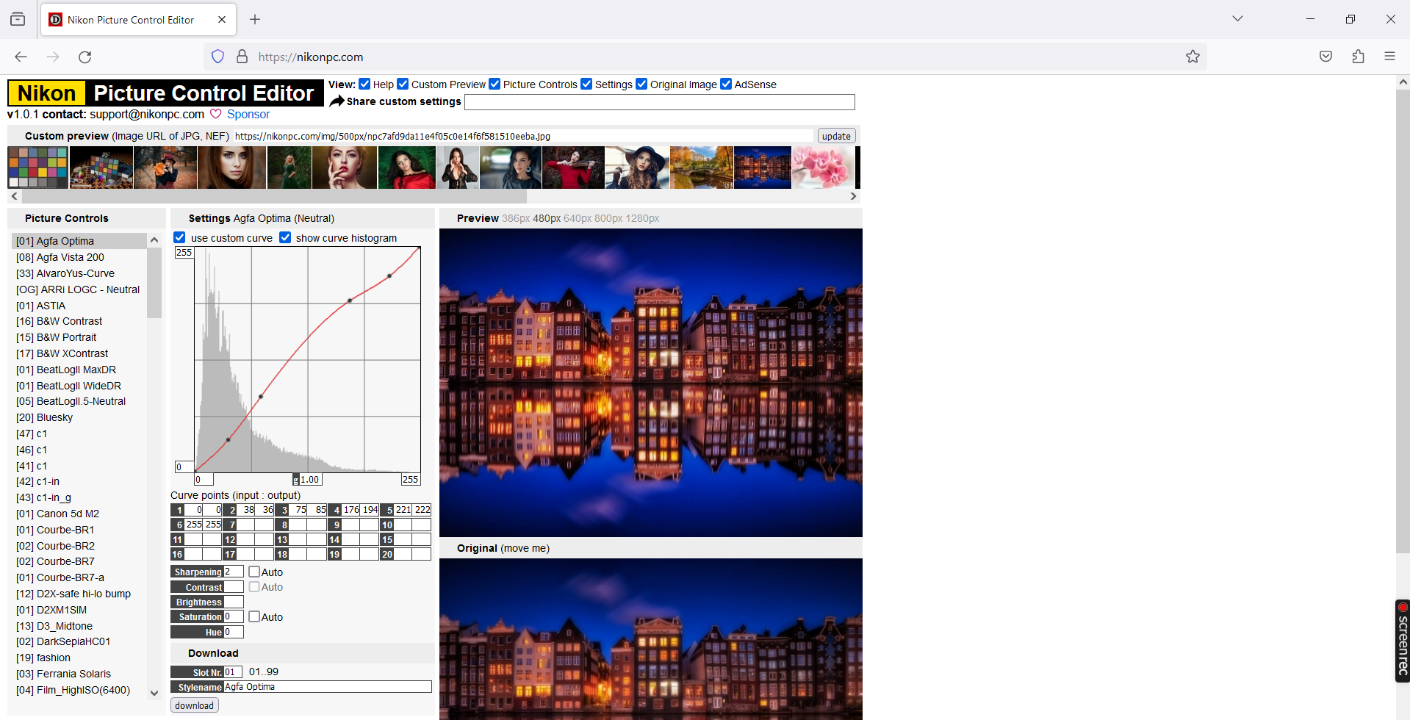1410x720 pixels.
Task: Click the share arrow beside Share custom settings
Action: coord(337,101)
